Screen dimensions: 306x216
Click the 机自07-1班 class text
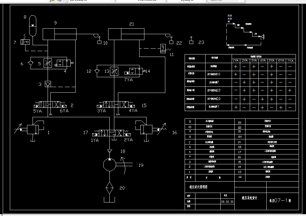pyautogui.click(x=280, y=200)
